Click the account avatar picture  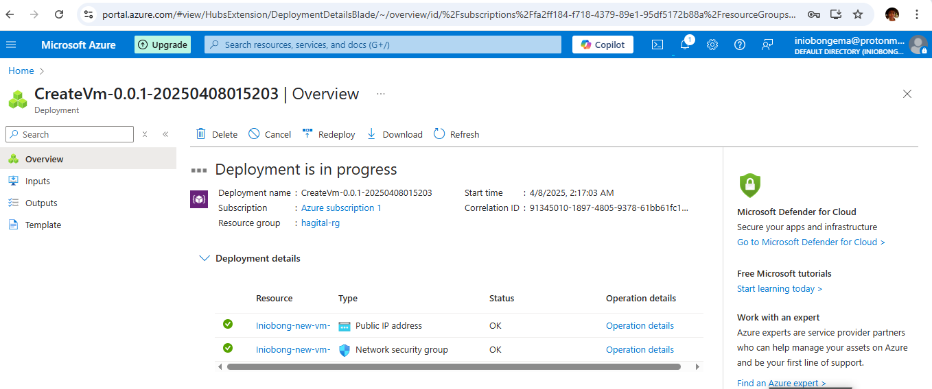click(x=918, y=45)
